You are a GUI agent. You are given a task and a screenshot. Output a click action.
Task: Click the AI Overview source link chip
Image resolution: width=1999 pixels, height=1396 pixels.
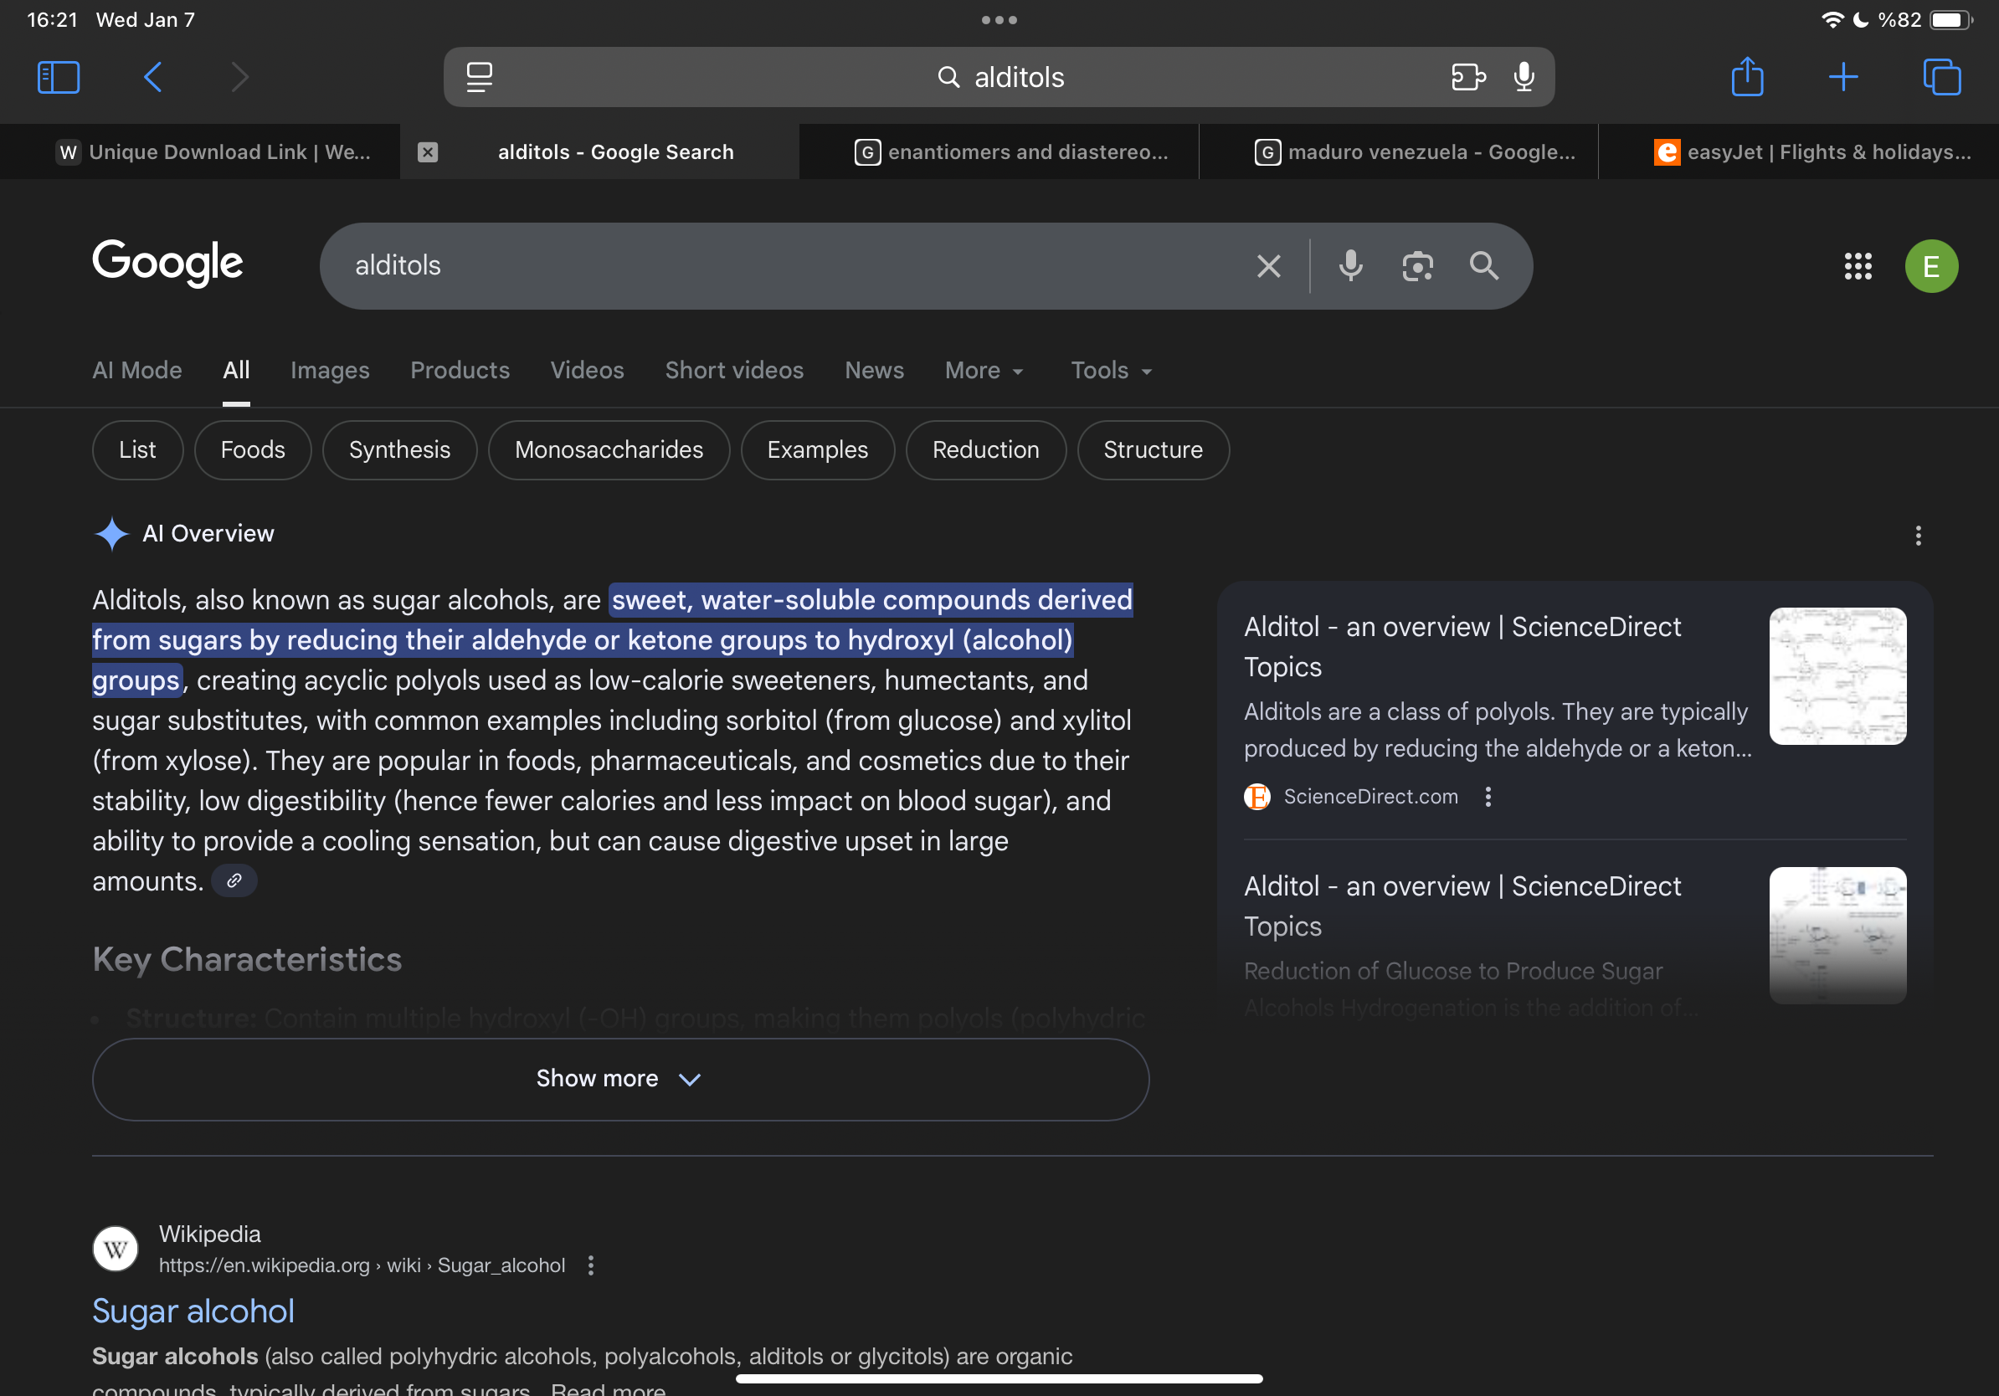[x=234, y=880]
